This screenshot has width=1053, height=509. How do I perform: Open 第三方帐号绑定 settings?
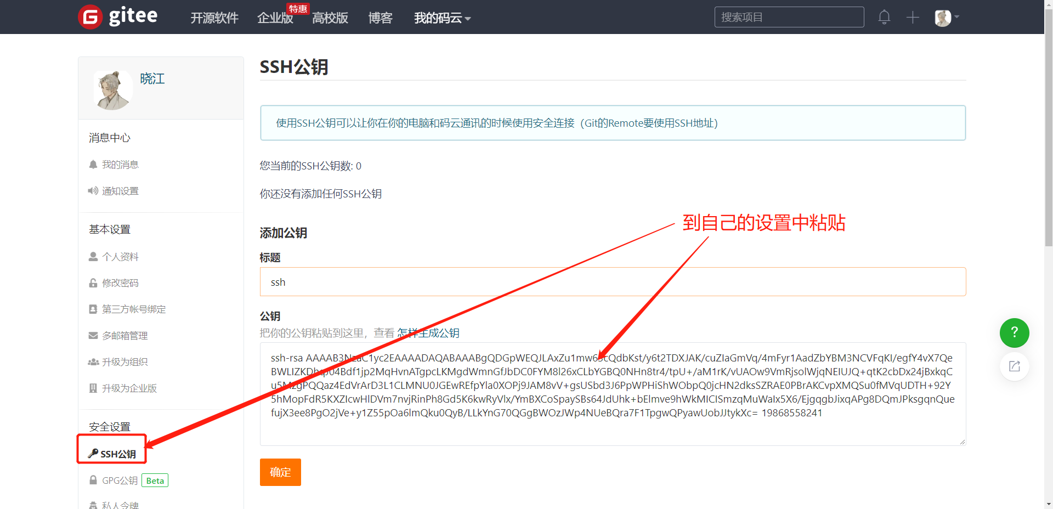tap(133, 309)
